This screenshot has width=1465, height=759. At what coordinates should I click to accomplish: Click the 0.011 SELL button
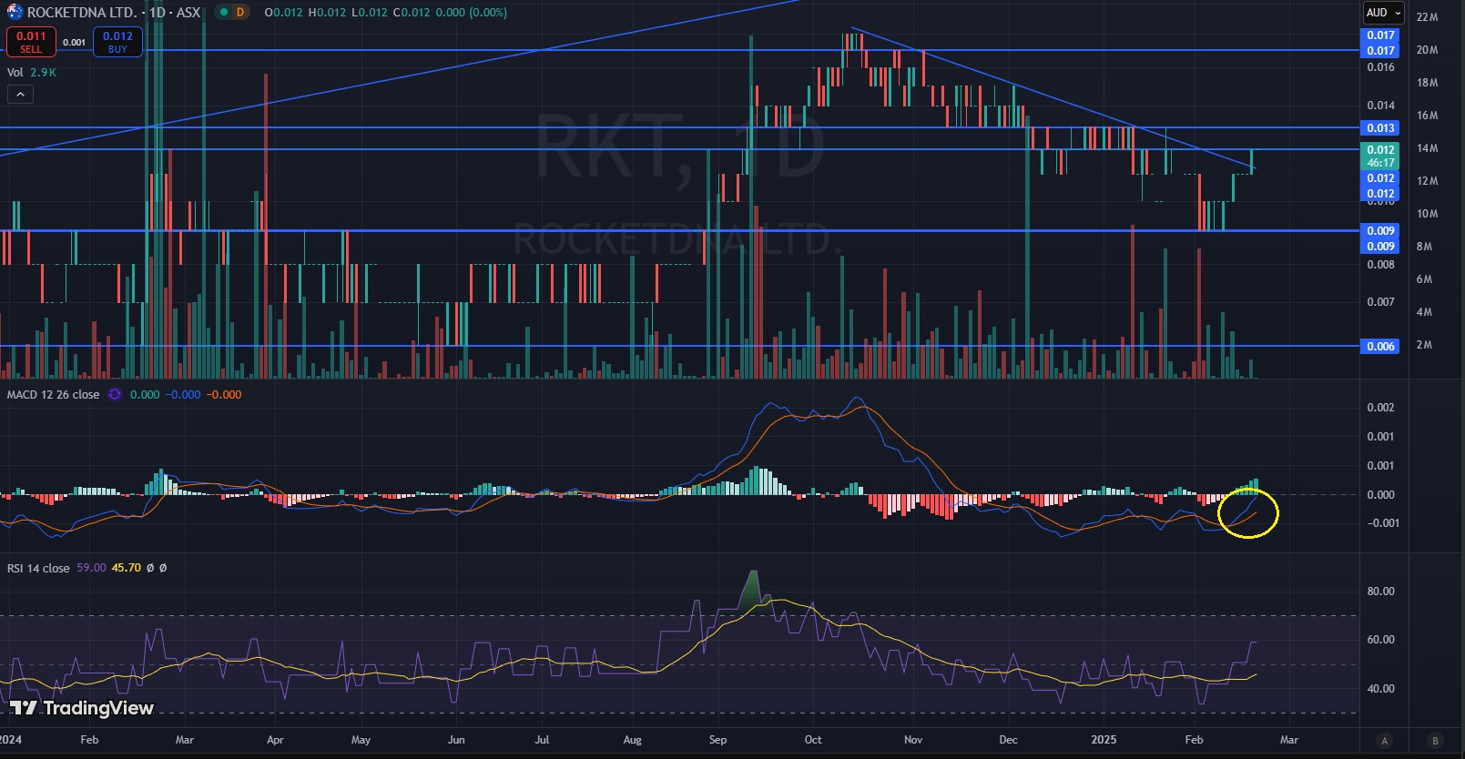pyautogui.click(x=31, y=42)
